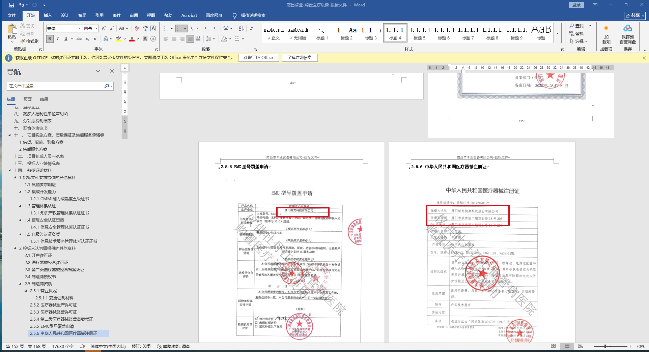Open the font size box showing 四号
This screenshot has width=649, height=352.
pyautogui.click(x=91, y=29)
